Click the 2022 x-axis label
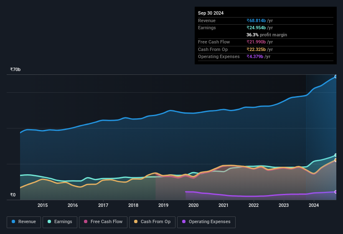 pos(254,205)
